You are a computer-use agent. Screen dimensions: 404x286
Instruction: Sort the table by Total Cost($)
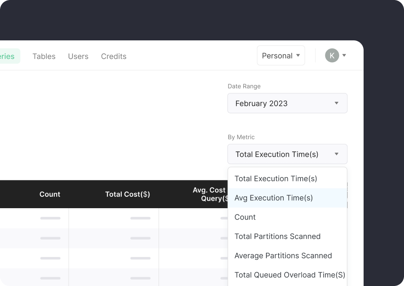(127, 194)
